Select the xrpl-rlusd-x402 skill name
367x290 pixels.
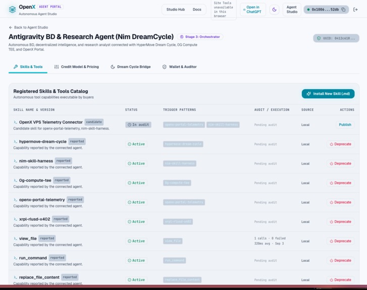pos(35,219)
